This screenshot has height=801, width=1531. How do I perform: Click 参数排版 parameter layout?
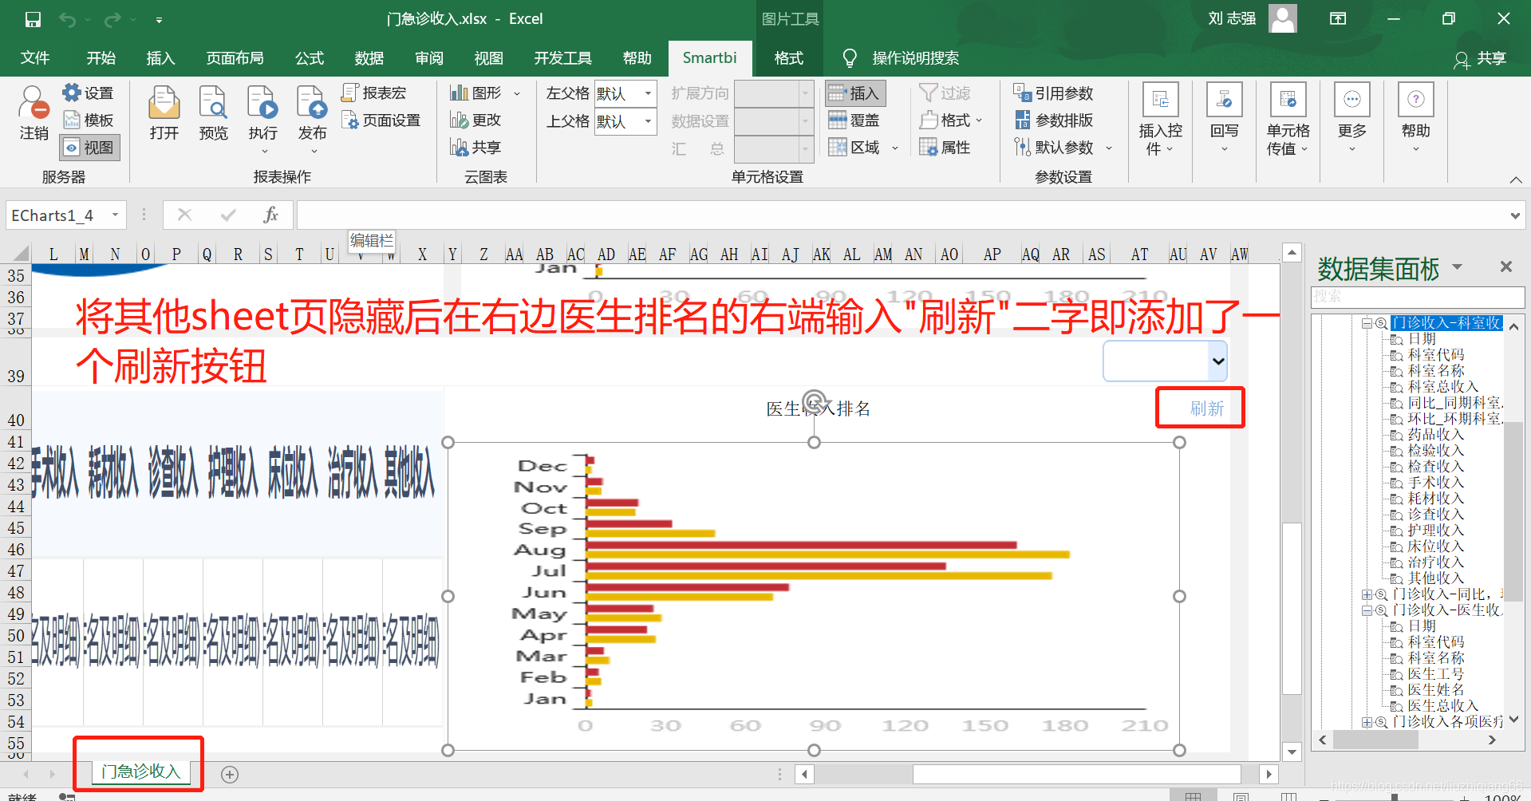pyautogui.click(x=1053, y=120)
